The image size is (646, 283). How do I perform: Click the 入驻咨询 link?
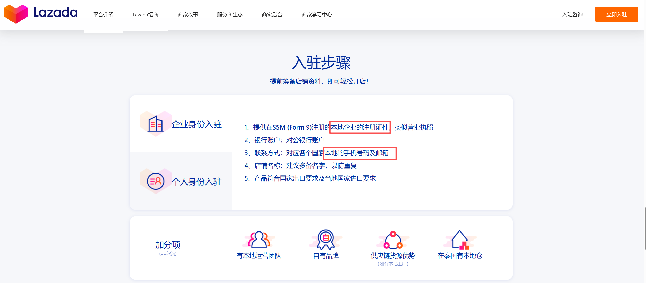coord(572,15)
